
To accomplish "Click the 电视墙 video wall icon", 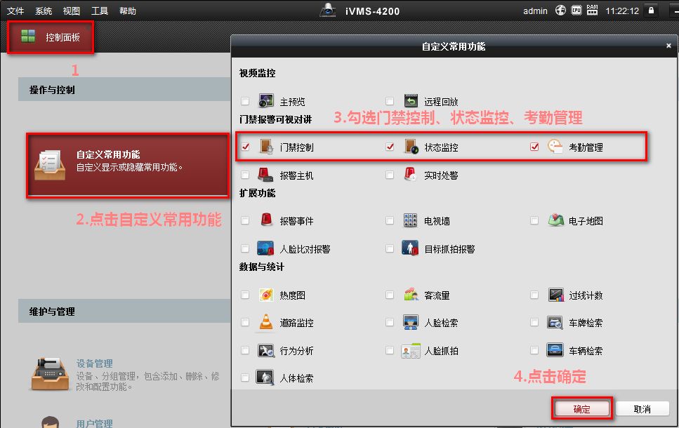I will 411,220.
